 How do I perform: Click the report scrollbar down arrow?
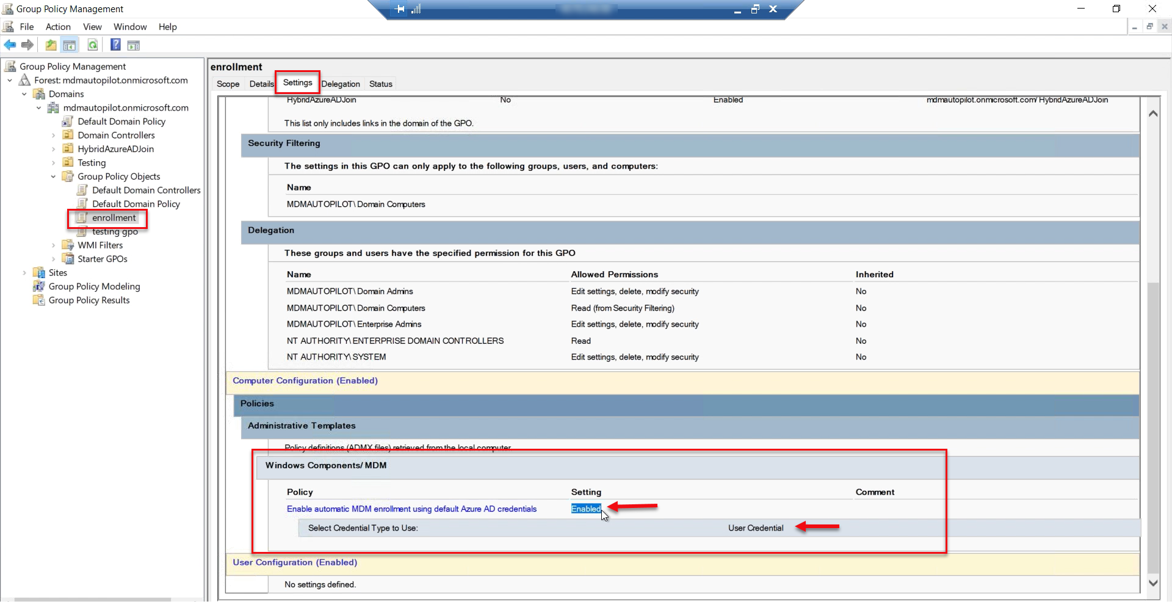(x=1153, y=583)
